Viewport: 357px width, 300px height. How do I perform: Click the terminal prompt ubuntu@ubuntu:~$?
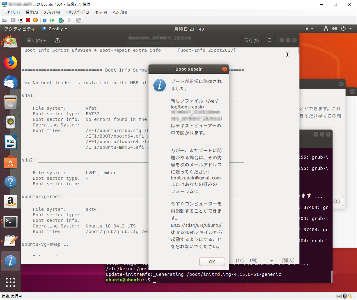[x=128, y=280]
